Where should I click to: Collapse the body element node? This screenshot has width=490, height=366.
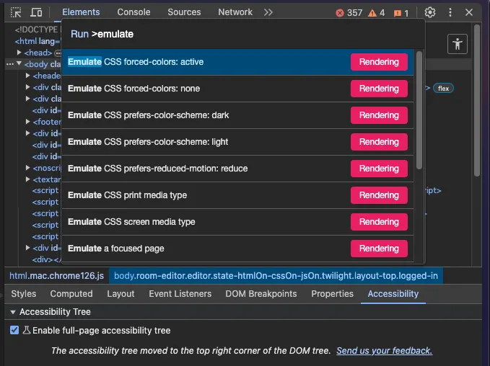point(19,63)
